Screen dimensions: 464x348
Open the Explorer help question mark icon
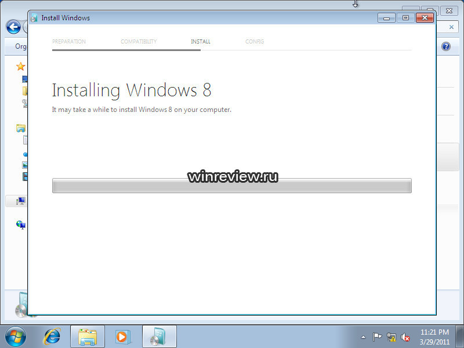coord(446,46)
